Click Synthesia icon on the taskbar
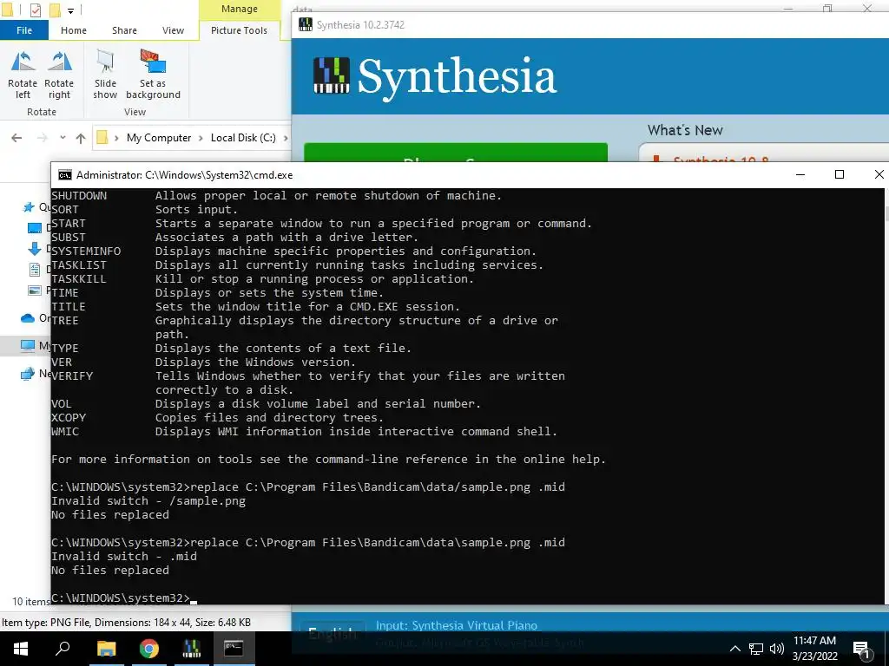This screenshot has height=666, width=889. 192,649
